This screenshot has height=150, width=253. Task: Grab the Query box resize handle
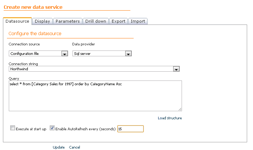[x=180, y=109]
